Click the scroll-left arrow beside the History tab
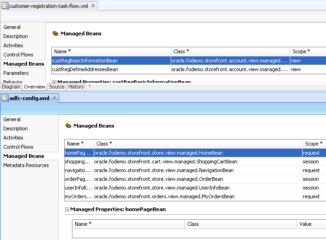The image size is (326, 240). click(x=89, y=86)
